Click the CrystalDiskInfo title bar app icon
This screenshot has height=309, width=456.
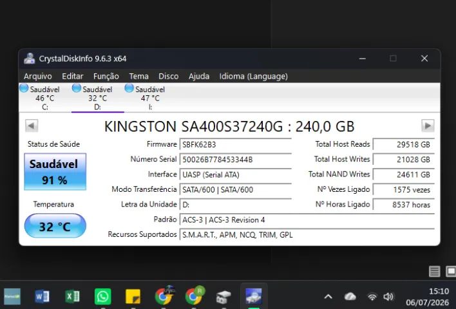[30, 59]
